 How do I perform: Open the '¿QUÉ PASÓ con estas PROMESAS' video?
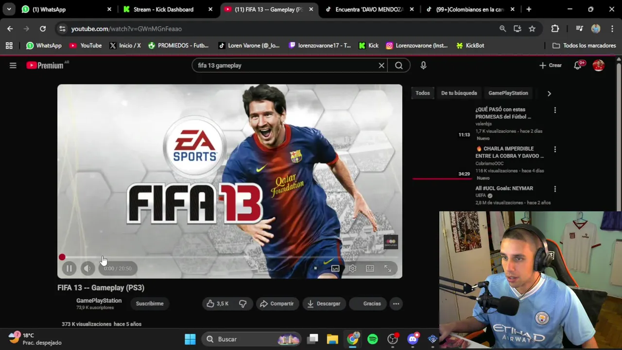503,113
